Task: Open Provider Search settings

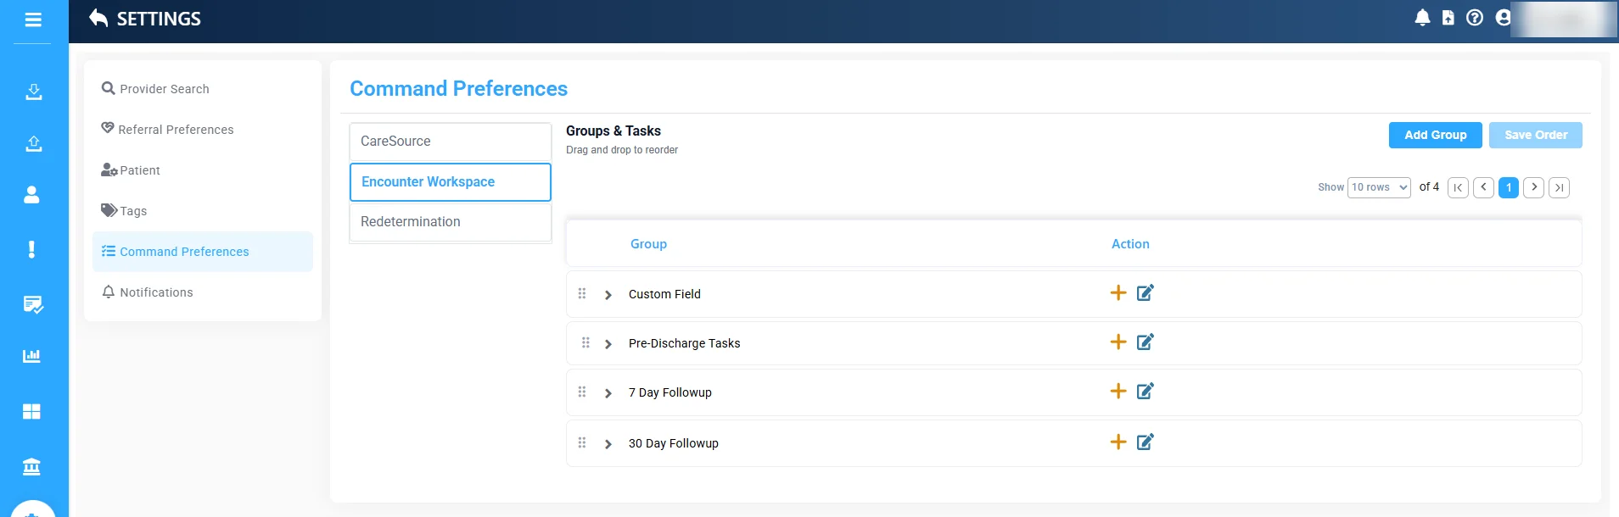Action: [203, 89]
